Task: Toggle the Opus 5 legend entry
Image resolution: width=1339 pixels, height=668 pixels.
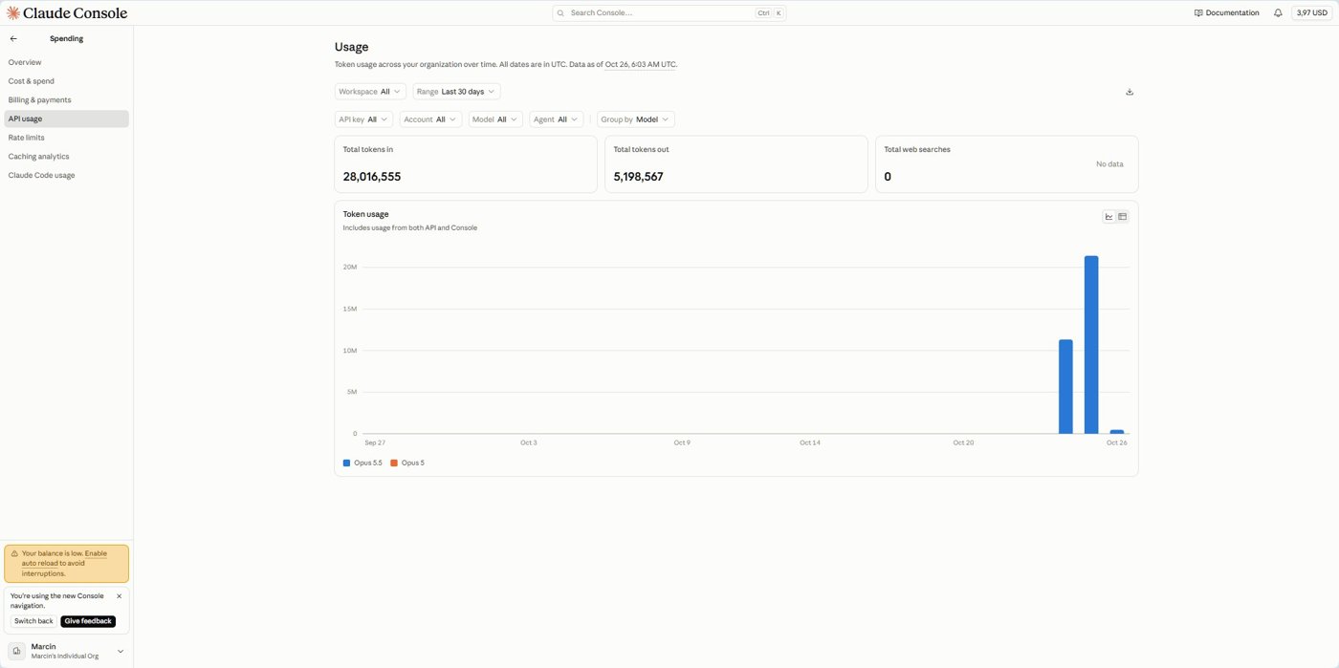Action: (407, 463)
